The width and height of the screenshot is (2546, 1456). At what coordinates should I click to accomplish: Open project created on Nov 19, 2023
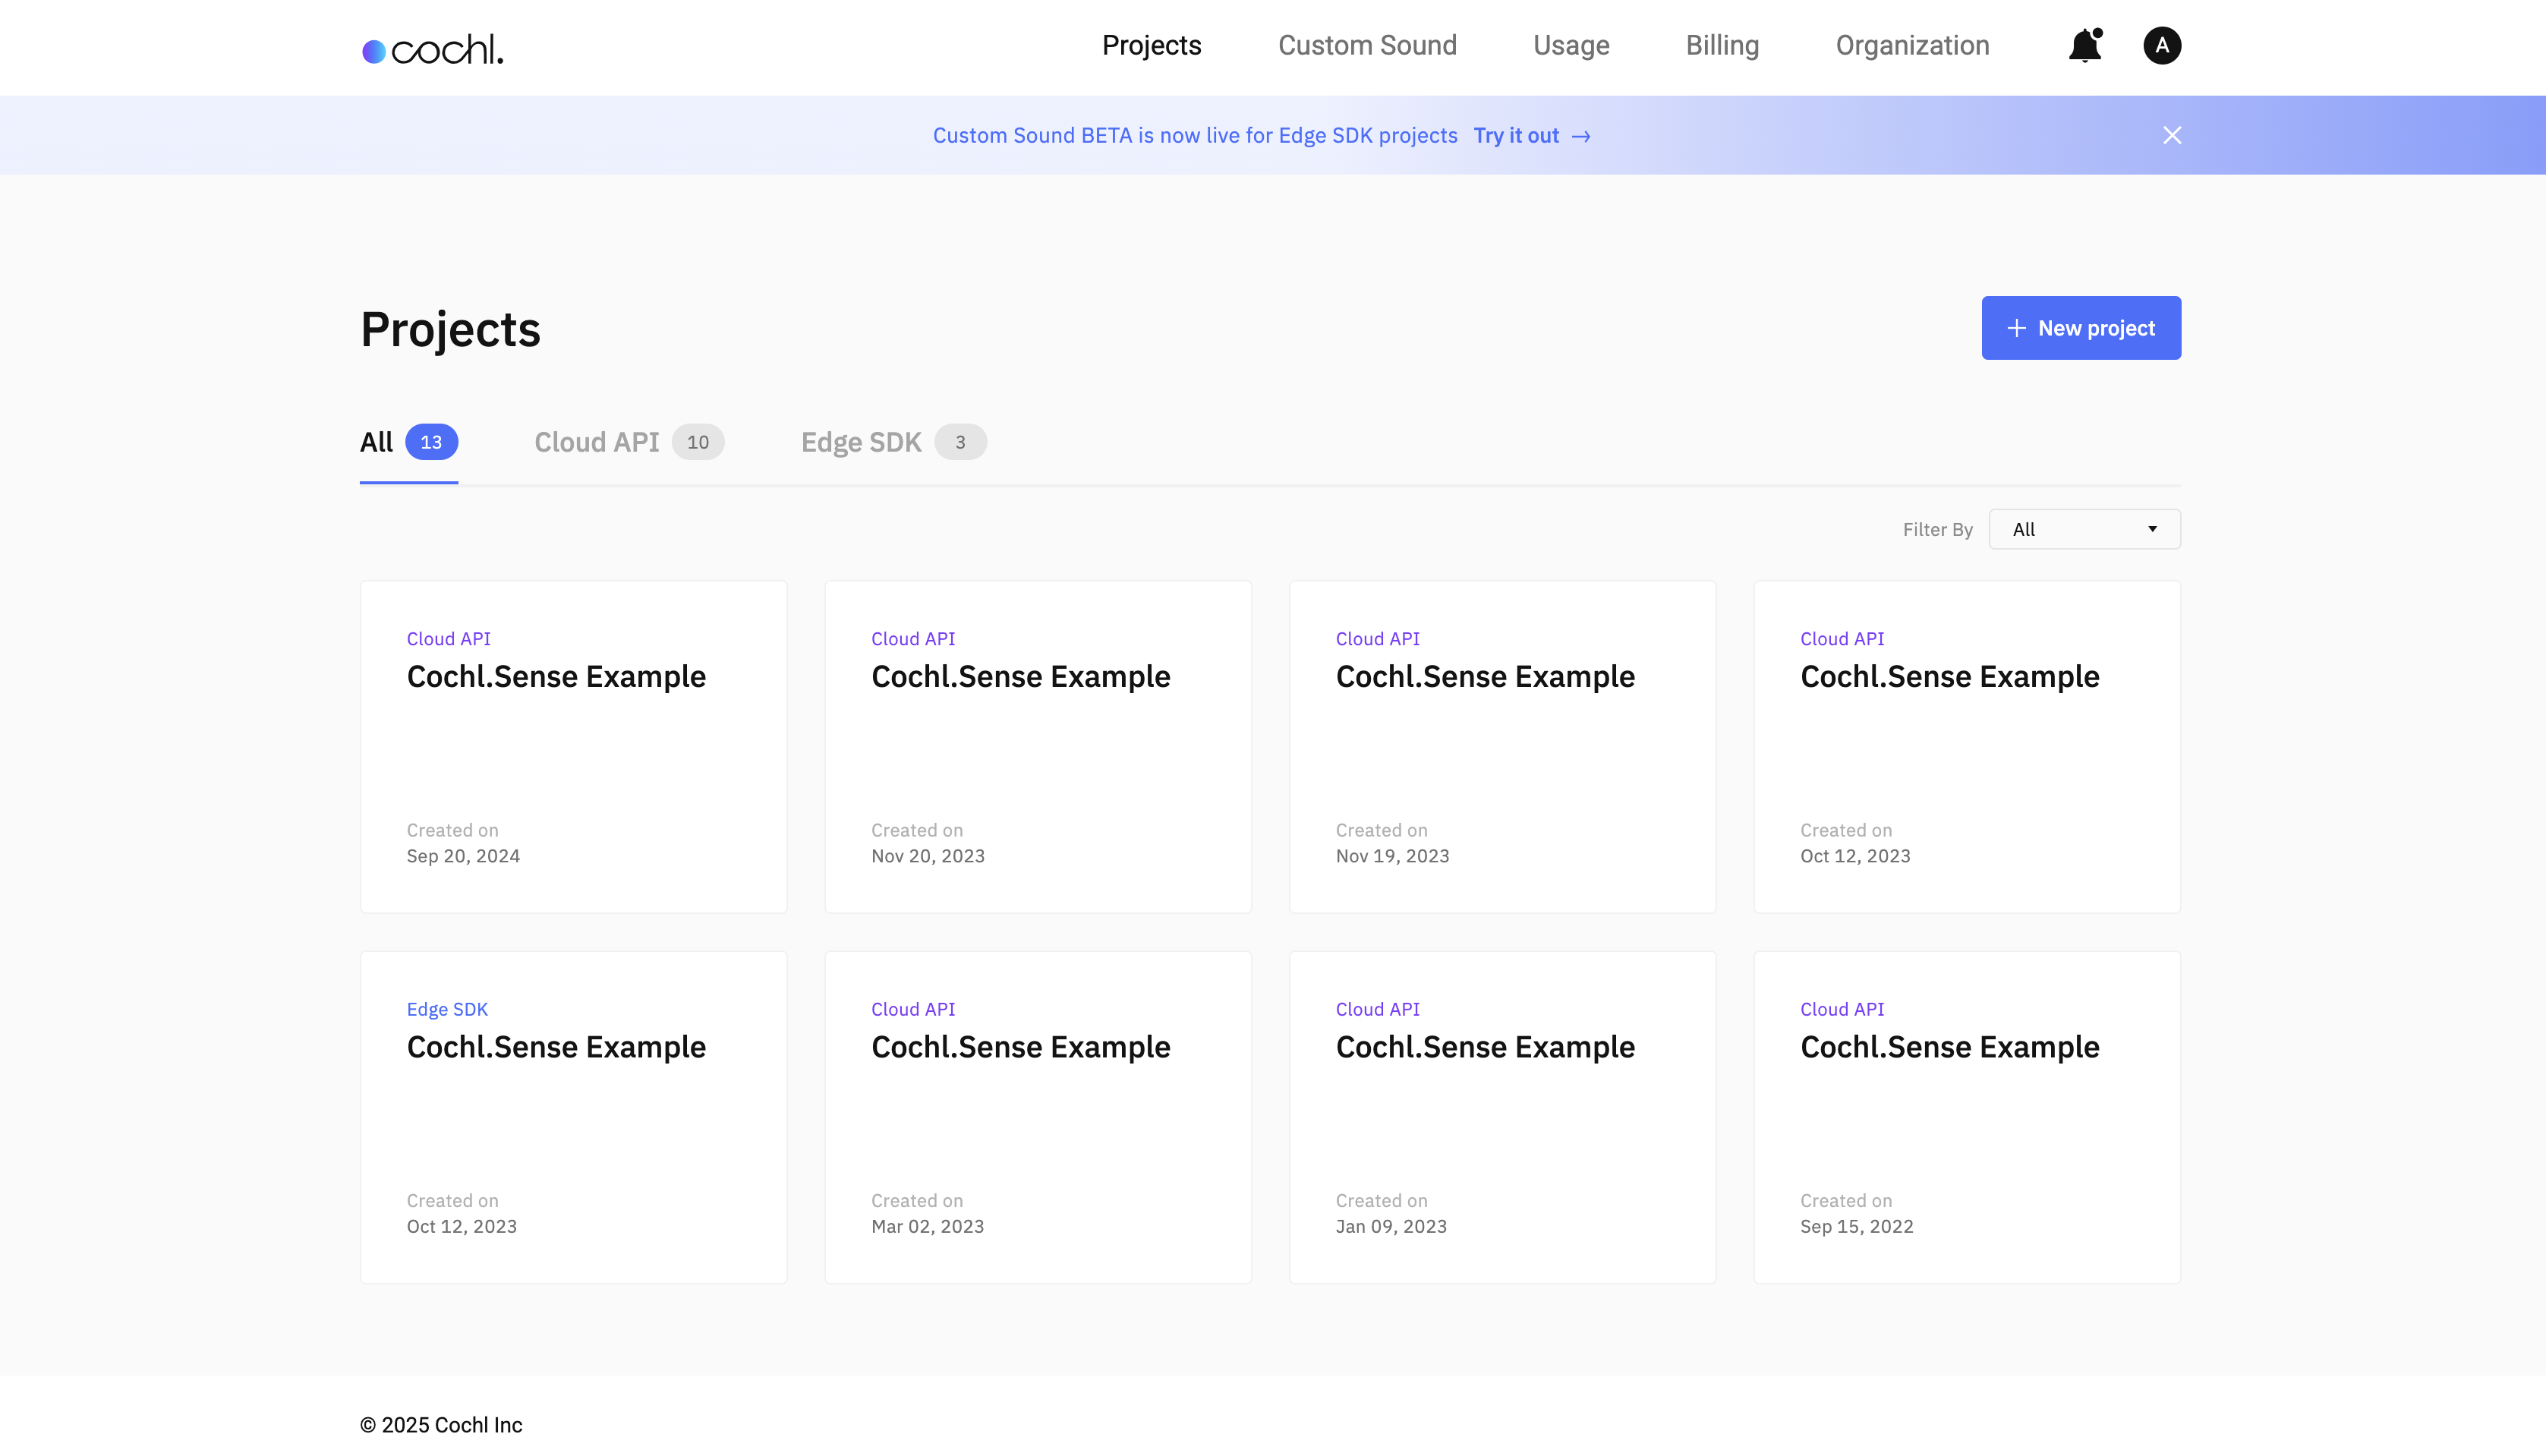(1503, 747)
